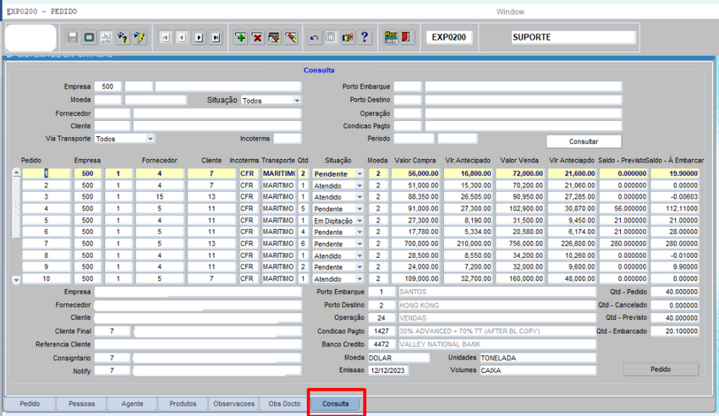Switch to the Produtos tab
Screen dimensions: 719x416
182,404
